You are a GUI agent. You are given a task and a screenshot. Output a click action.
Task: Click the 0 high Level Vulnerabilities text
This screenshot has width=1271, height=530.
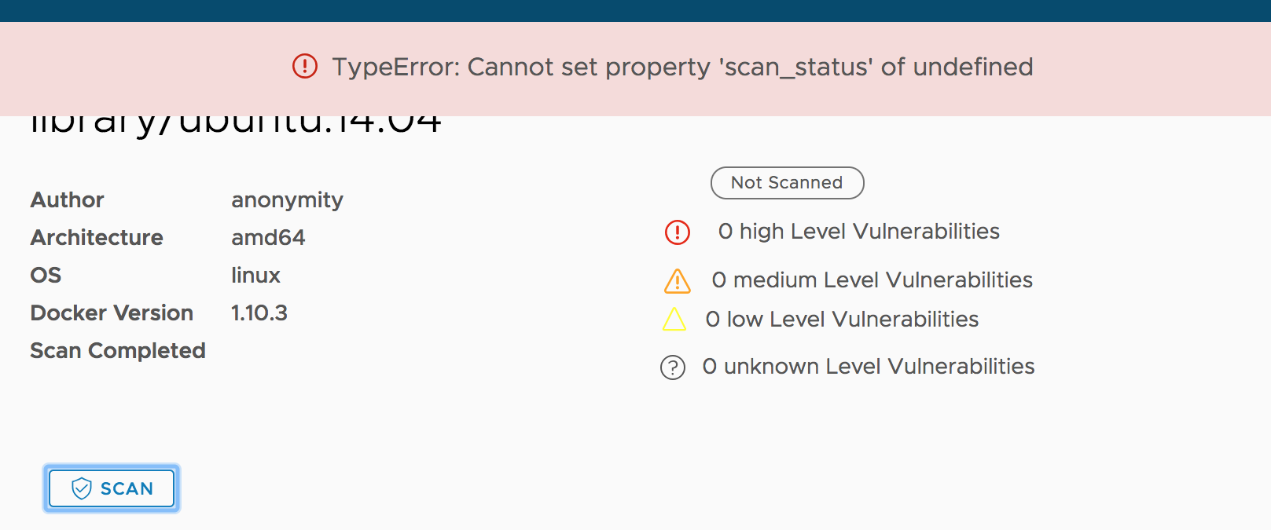point(859,231)
